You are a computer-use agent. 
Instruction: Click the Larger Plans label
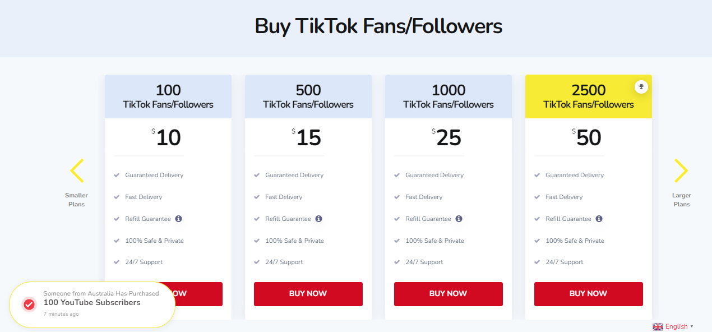tap(682, 200)
